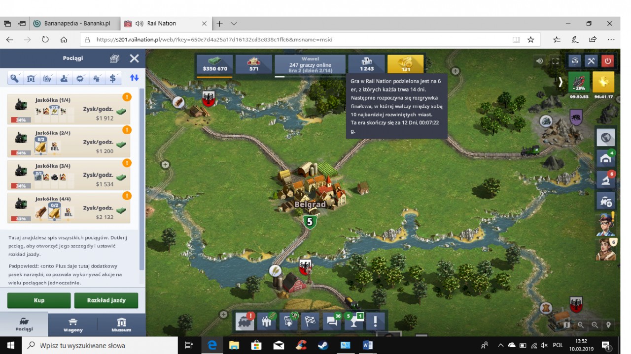Open the exclamation notifications button
The image size is (631, 354).
coord(375,322)
